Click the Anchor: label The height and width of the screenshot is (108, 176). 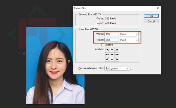99,49
